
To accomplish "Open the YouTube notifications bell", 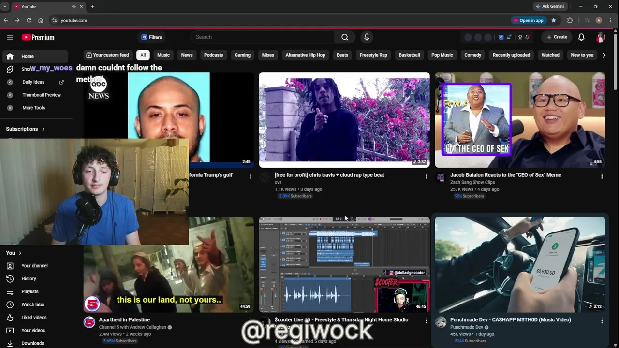I will point(581,37).
